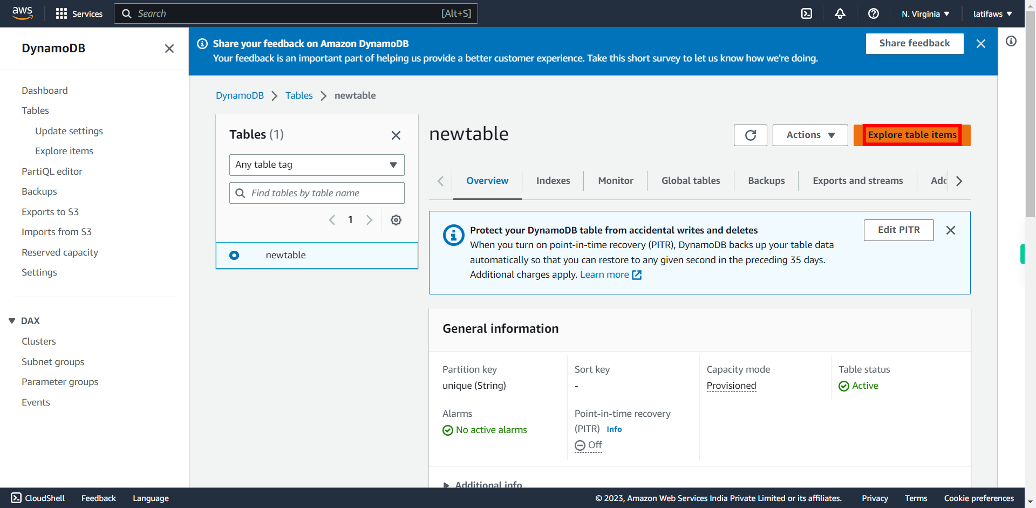Viewport: 1036px width, 508px height.
Task: Open the N. Virginia region selector
Action: click(x=925, y=14)
